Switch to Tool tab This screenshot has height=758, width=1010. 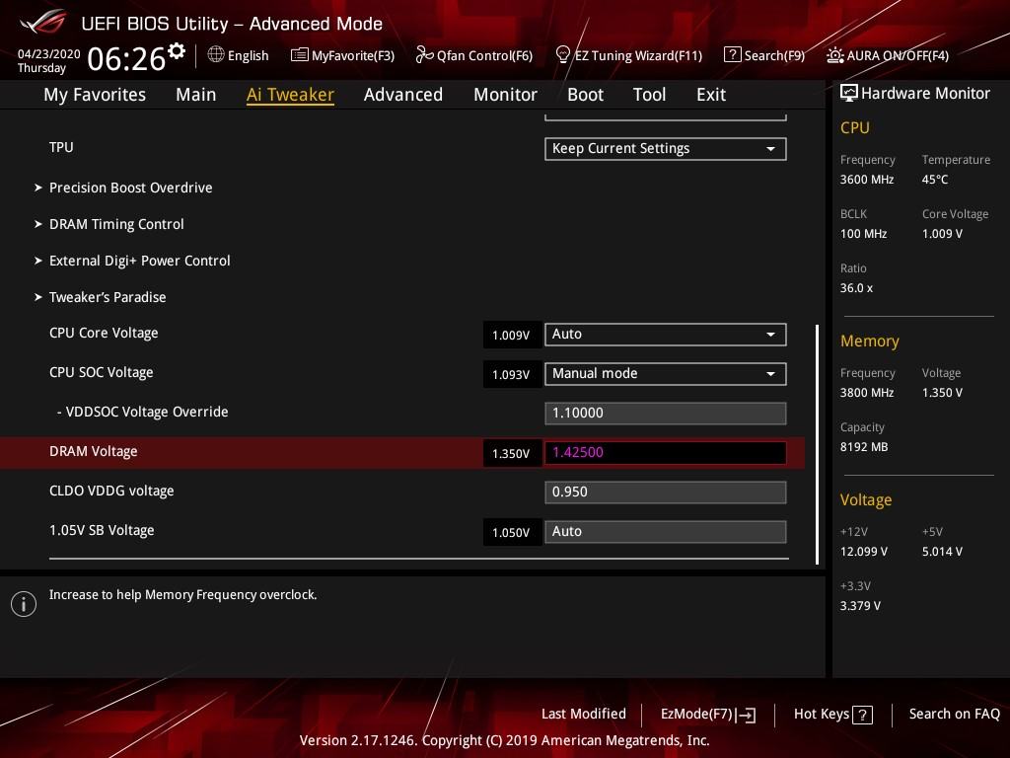[649, 95]
